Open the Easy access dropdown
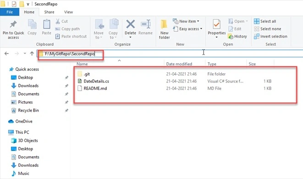The width and height of the screenshot is (303, 179). pos(187,29)
